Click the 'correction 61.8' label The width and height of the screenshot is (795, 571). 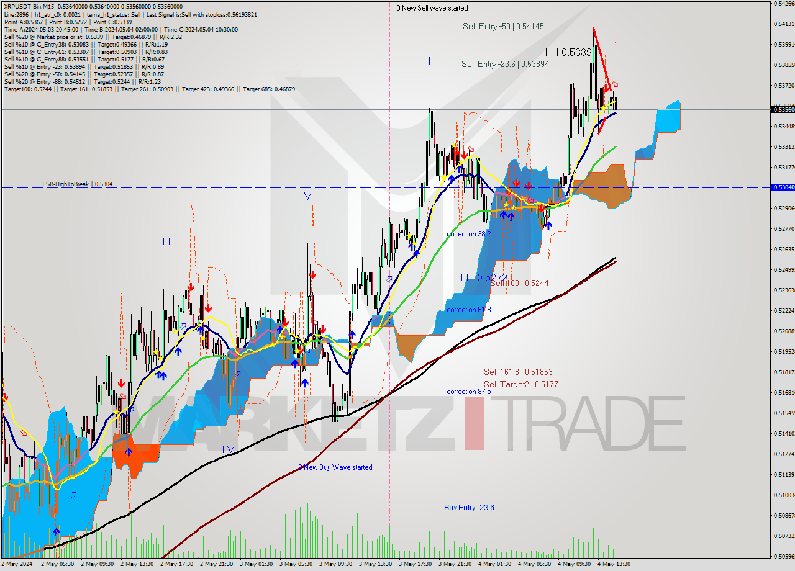469,310
